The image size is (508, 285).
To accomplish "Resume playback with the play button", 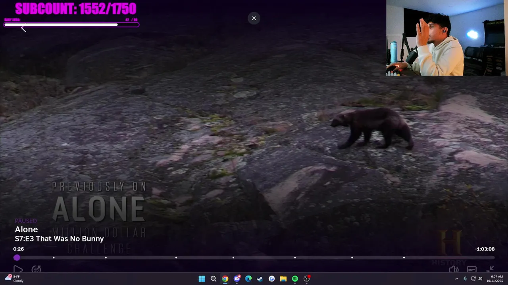I will [x=18, y=270].
